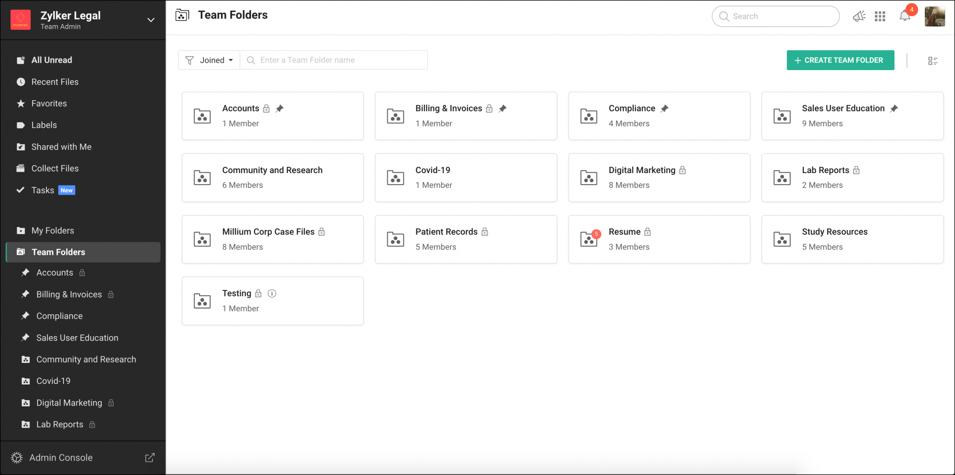955x475 pixels.
Task: Click the Resume folder unread badge
Action: (x=596, y=234)
